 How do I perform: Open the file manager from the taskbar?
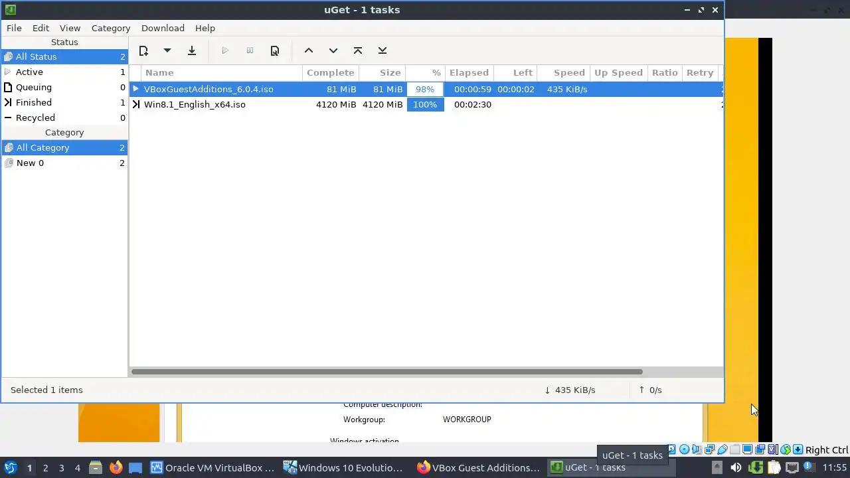coord(96,467)
